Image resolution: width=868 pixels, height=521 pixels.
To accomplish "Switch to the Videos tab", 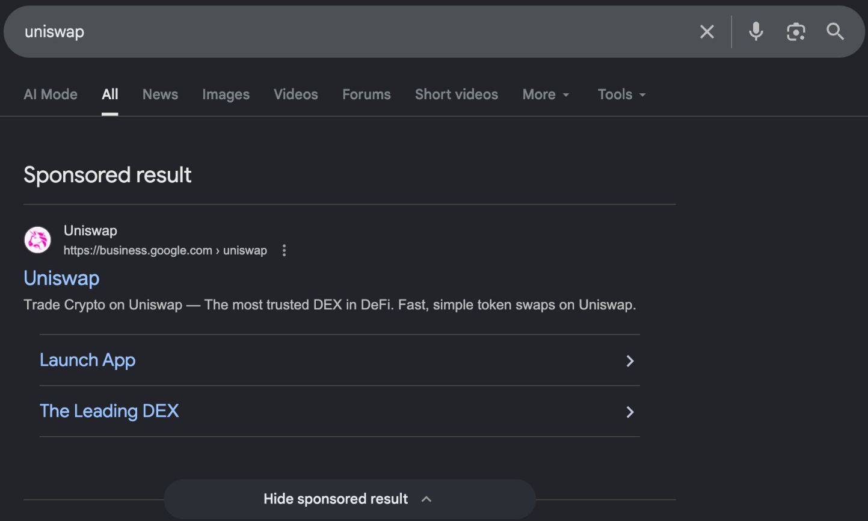I will pyautogui.click(x=296, y=94).
